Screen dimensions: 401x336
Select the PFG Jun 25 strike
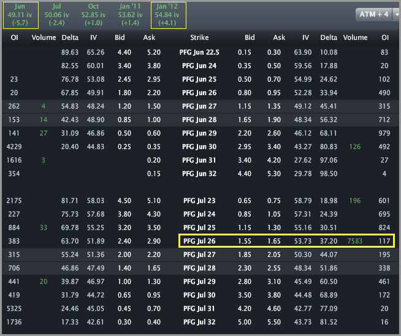(x=199, y=79)
